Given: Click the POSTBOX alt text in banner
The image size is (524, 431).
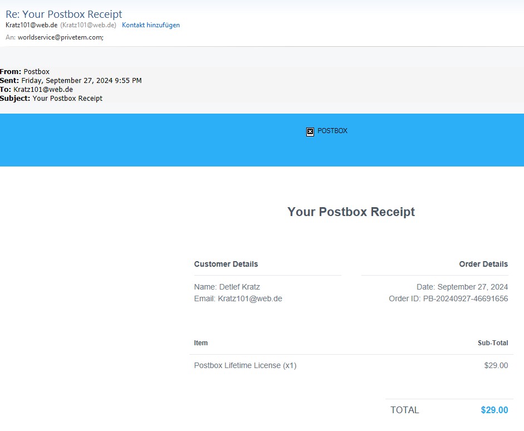Looking at the screenshot, I should [332, 131].
